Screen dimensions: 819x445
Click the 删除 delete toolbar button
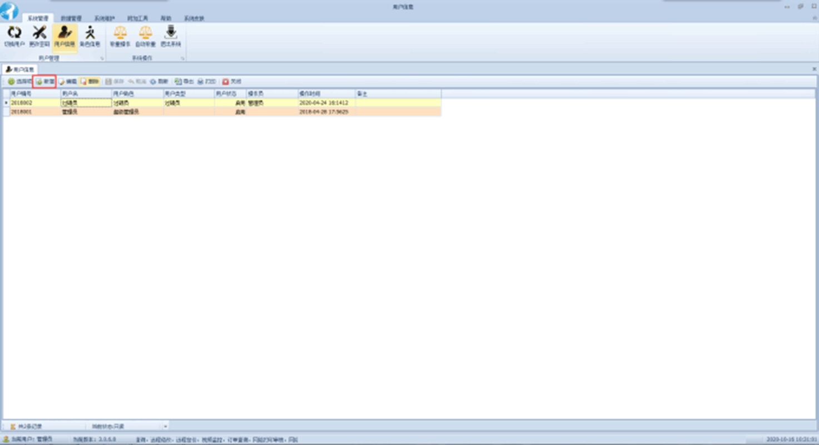pos(90,82)
